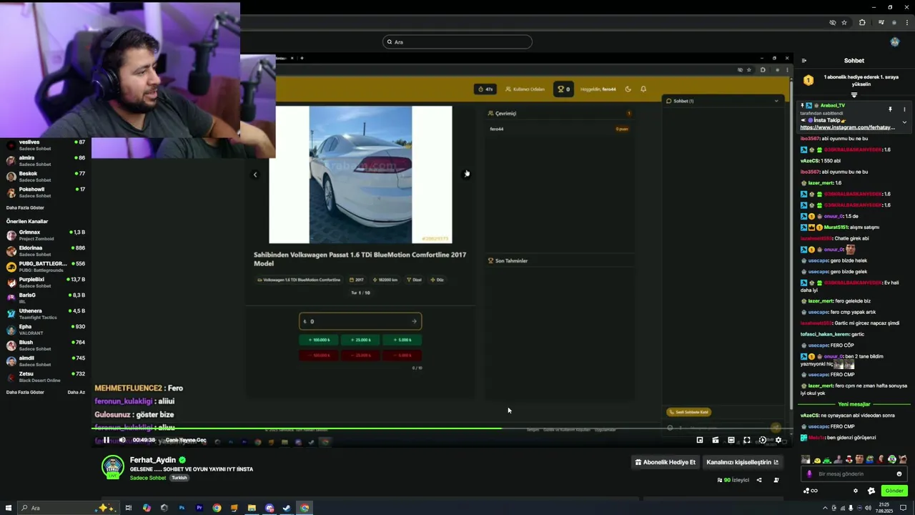The height and width of the screenshot is (515, 915).
Task: Collapse the in-game Sohbet (1) panel
Action: click(776, 101)
